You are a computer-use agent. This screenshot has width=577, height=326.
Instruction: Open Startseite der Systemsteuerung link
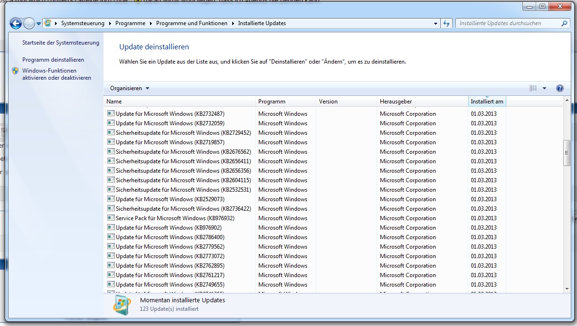tap(61, 43)
